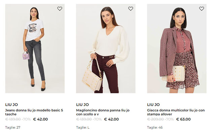This screenshot has width=219, height=133.
Task: Click LIU JO brand above Giacca donna
Action: coord(153,105)
